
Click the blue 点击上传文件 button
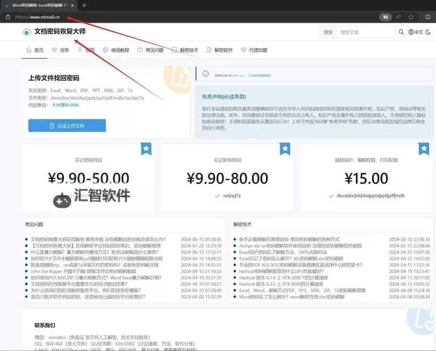[x=67, y=126]
